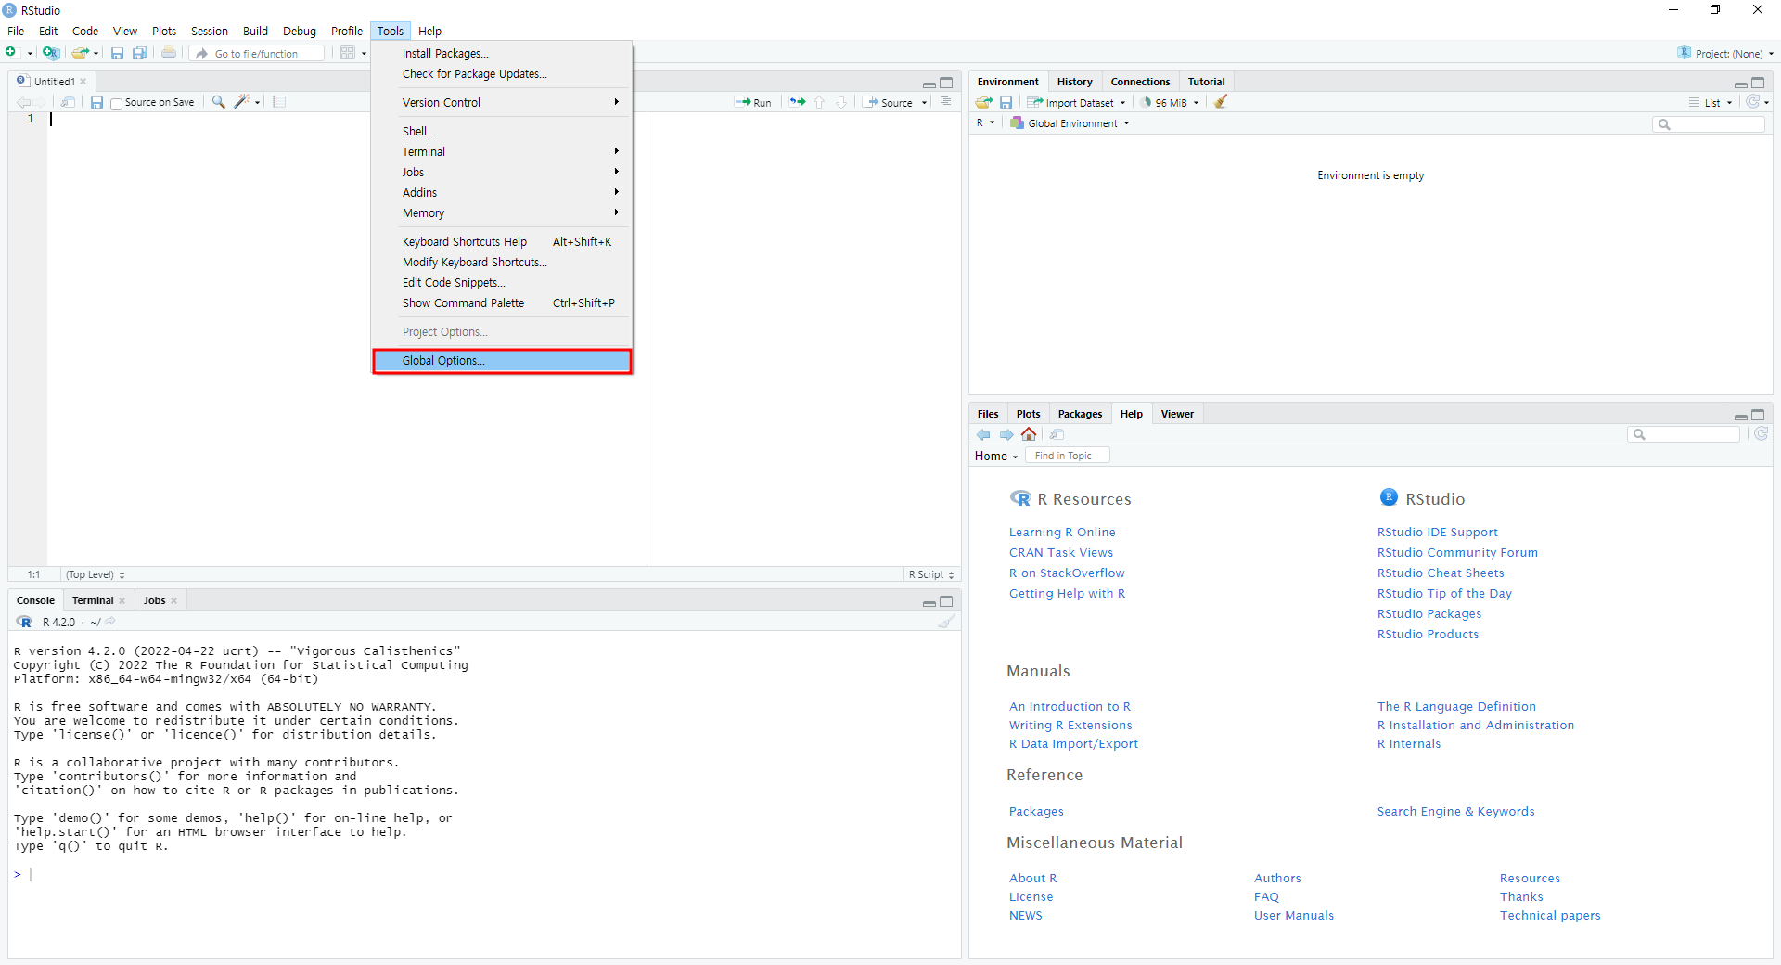Viewport: 1781px width, 965px height.
Task: Click the Compile Report notebook icon
Action: (279, 102)
